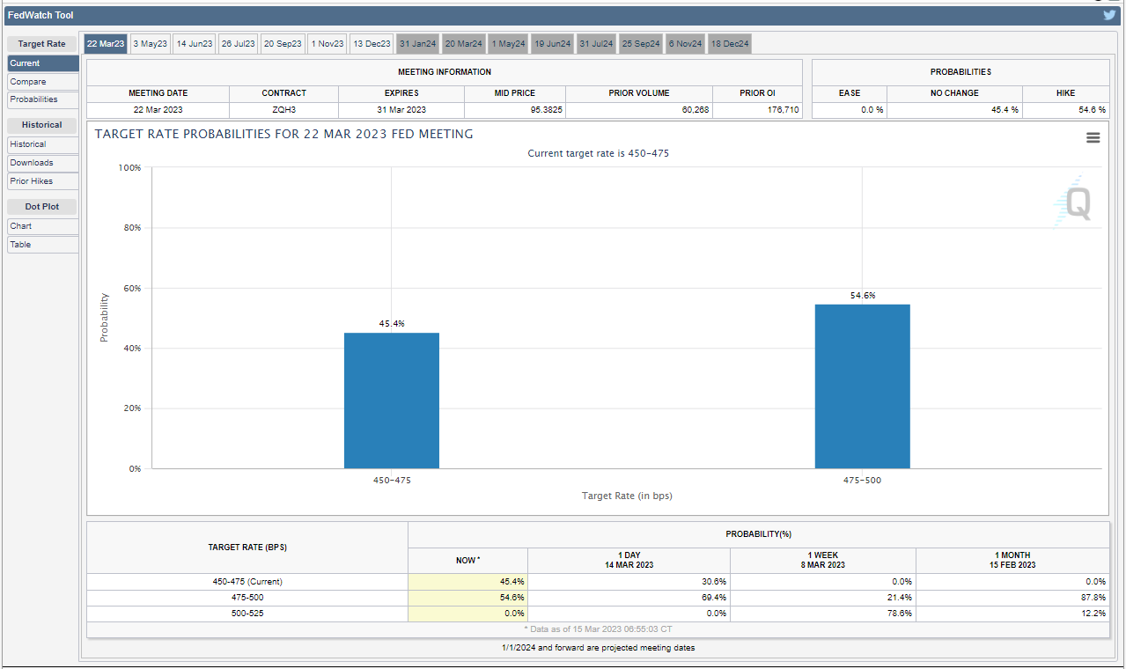Select the 20 Sep23 meeting tab
Screen dimensions: 1126x669
[x=283, y=44]
